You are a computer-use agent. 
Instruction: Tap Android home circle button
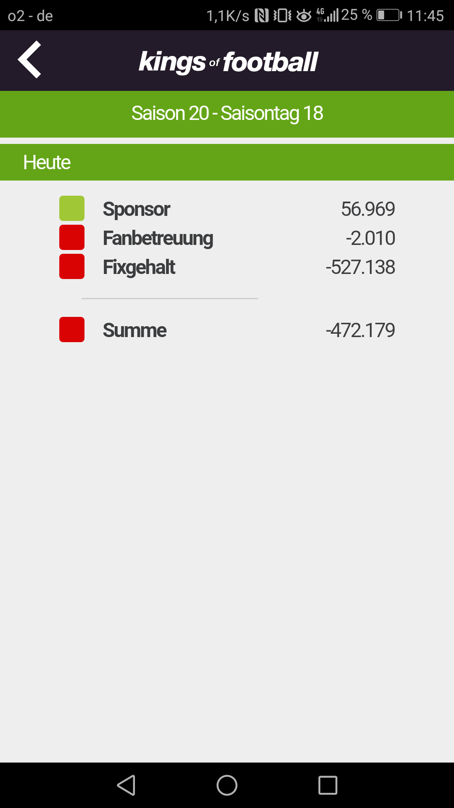click(x=227, y=785)
